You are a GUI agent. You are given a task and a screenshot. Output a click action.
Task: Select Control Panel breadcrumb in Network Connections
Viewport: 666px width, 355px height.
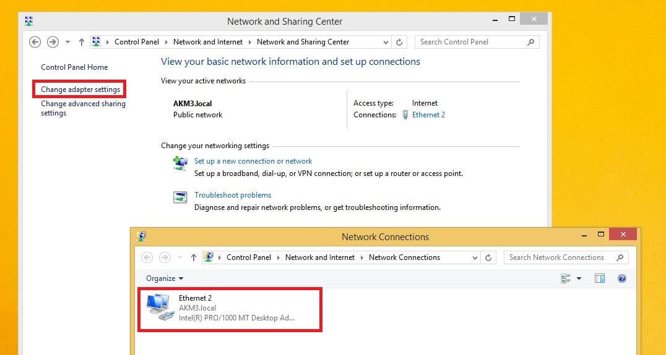pyautogui.click(x=248, y=257)
